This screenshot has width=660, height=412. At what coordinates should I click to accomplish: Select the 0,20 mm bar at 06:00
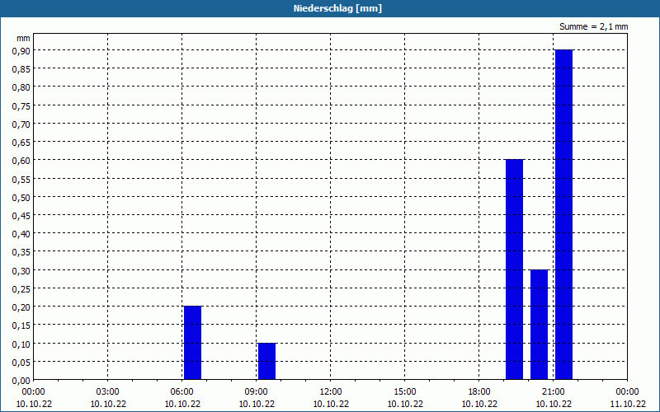coord(192,343)
